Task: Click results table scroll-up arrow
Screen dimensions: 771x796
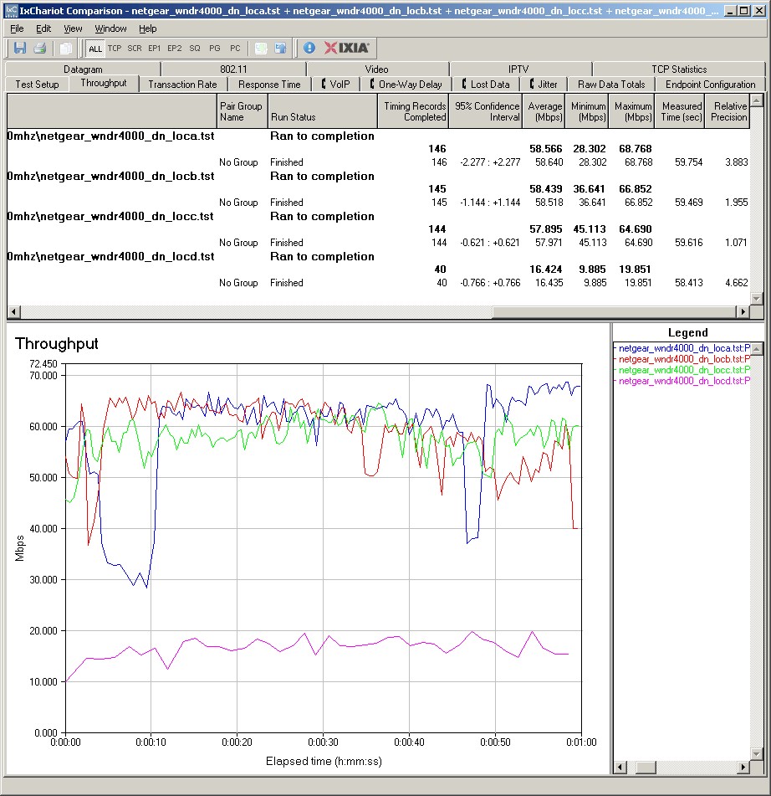Action: (756, 100)
